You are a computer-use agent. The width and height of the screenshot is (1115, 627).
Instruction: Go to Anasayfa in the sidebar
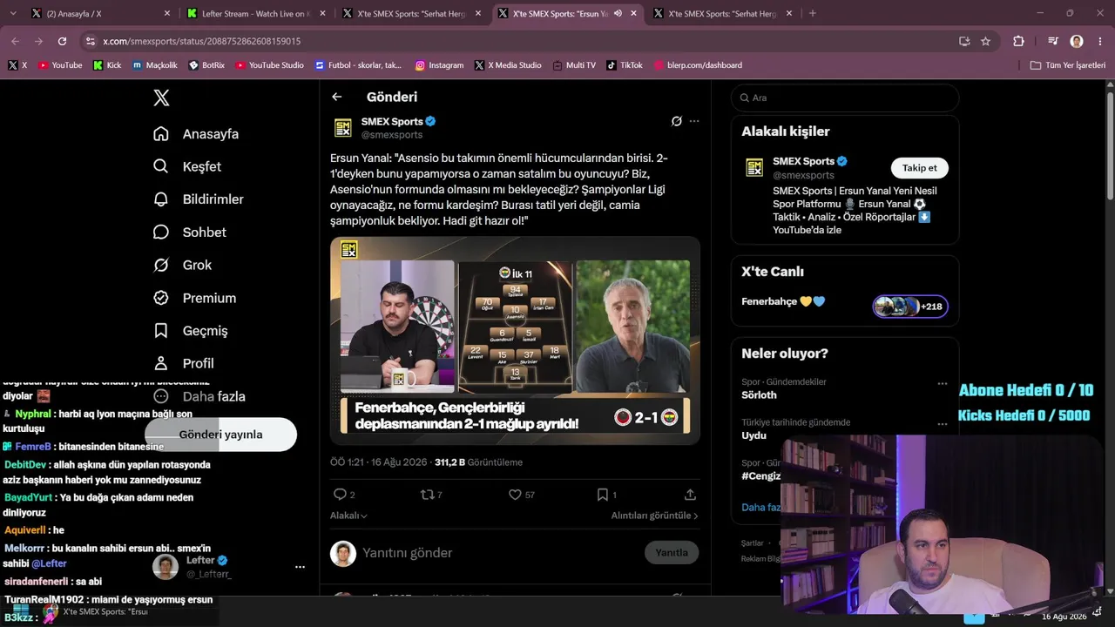pyautogui.click(x=196, y=134)
